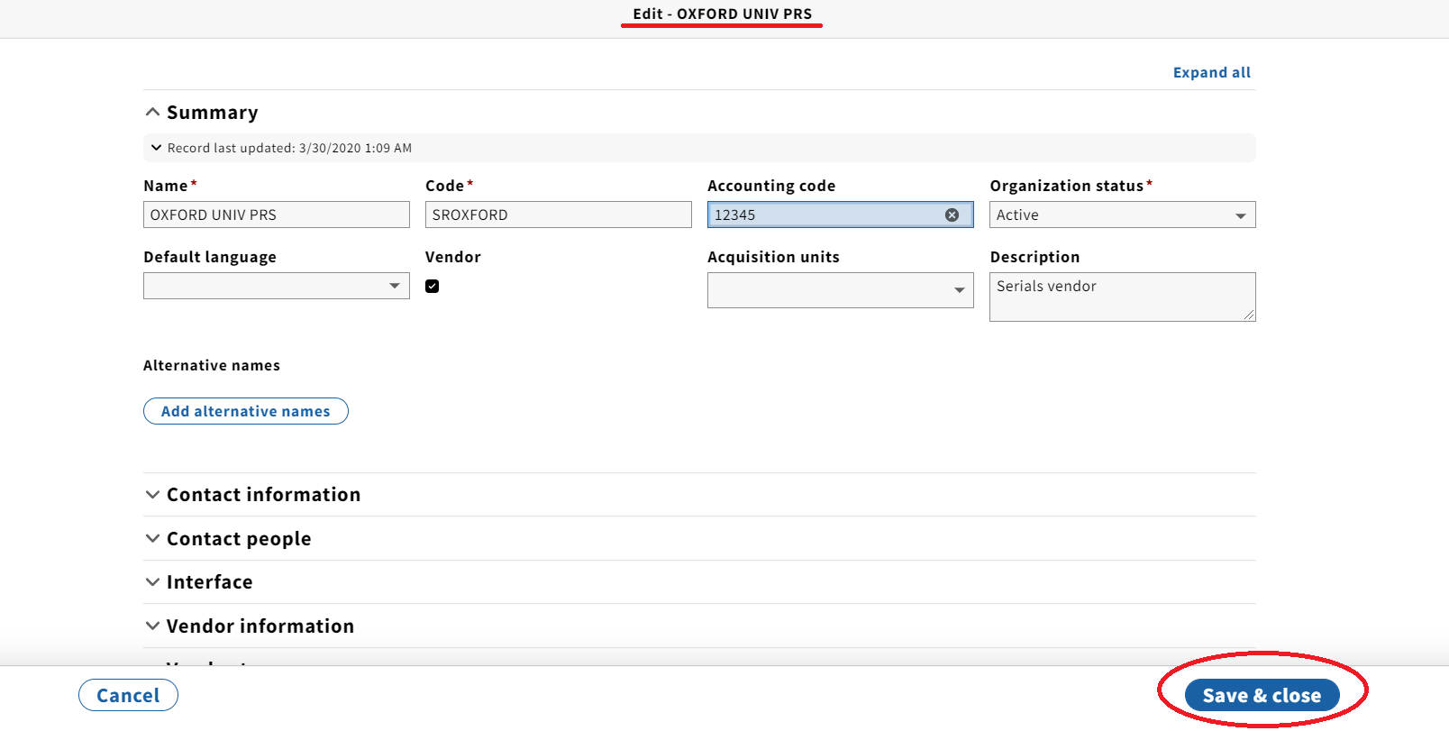Screen dimensions: 1449x731
Task: Clear the Accounting code field
Action: (x=952, y=215)
